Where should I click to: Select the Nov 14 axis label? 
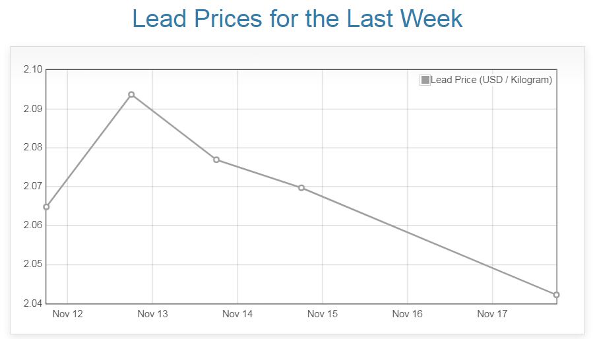pyautogui.click(x=237, y=314)
